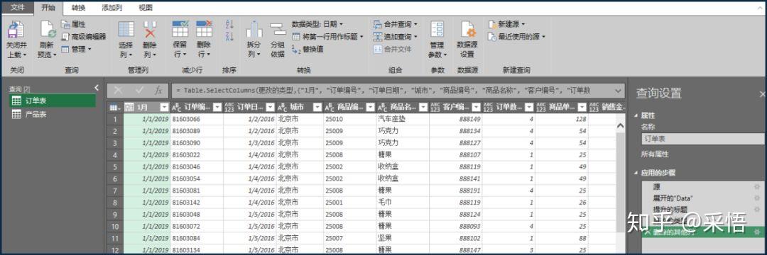This screenshot has width=767, height=255.
Task: Click the Remove Rows (删除行) icon
Action: pos(204,29)
